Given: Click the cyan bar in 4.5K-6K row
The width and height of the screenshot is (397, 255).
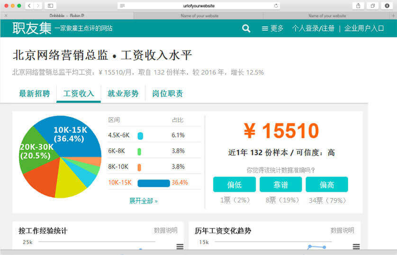Looking at the screenshot, I should (140, 136).
